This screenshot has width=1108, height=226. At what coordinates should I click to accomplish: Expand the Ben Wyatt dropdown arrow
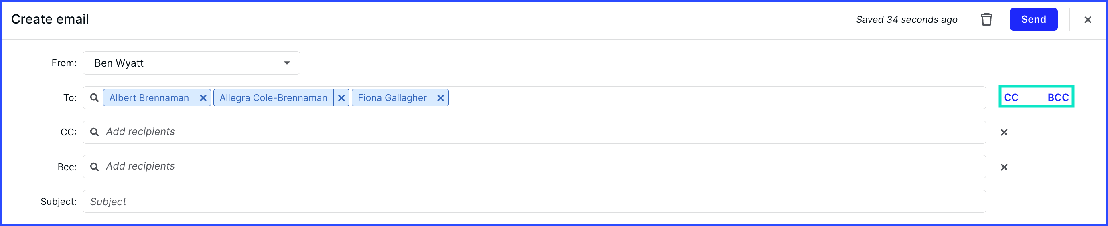[287, 63]
